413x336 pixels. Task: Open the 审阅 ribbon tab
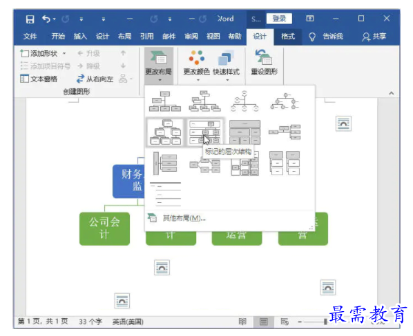point(191,36)
